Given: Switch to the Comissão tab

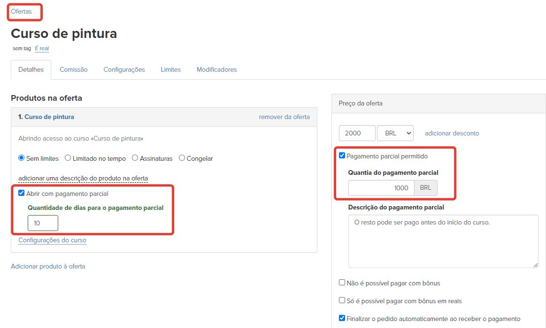Looking at the screenshot, I should (73, 69).
